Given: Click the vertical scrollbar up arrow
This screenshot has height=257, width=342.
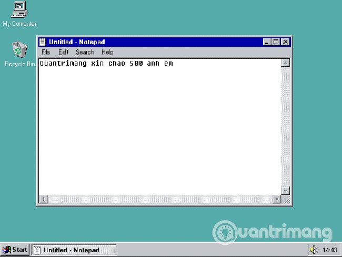Looking at the screenshot, I should (x=285, y=63).
